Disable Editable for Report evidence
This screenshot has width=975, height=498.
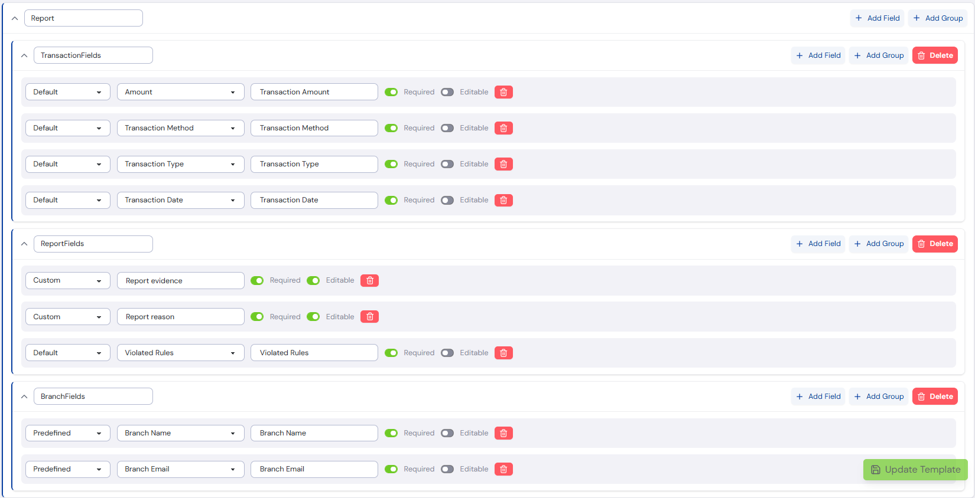tap(313, 281)
